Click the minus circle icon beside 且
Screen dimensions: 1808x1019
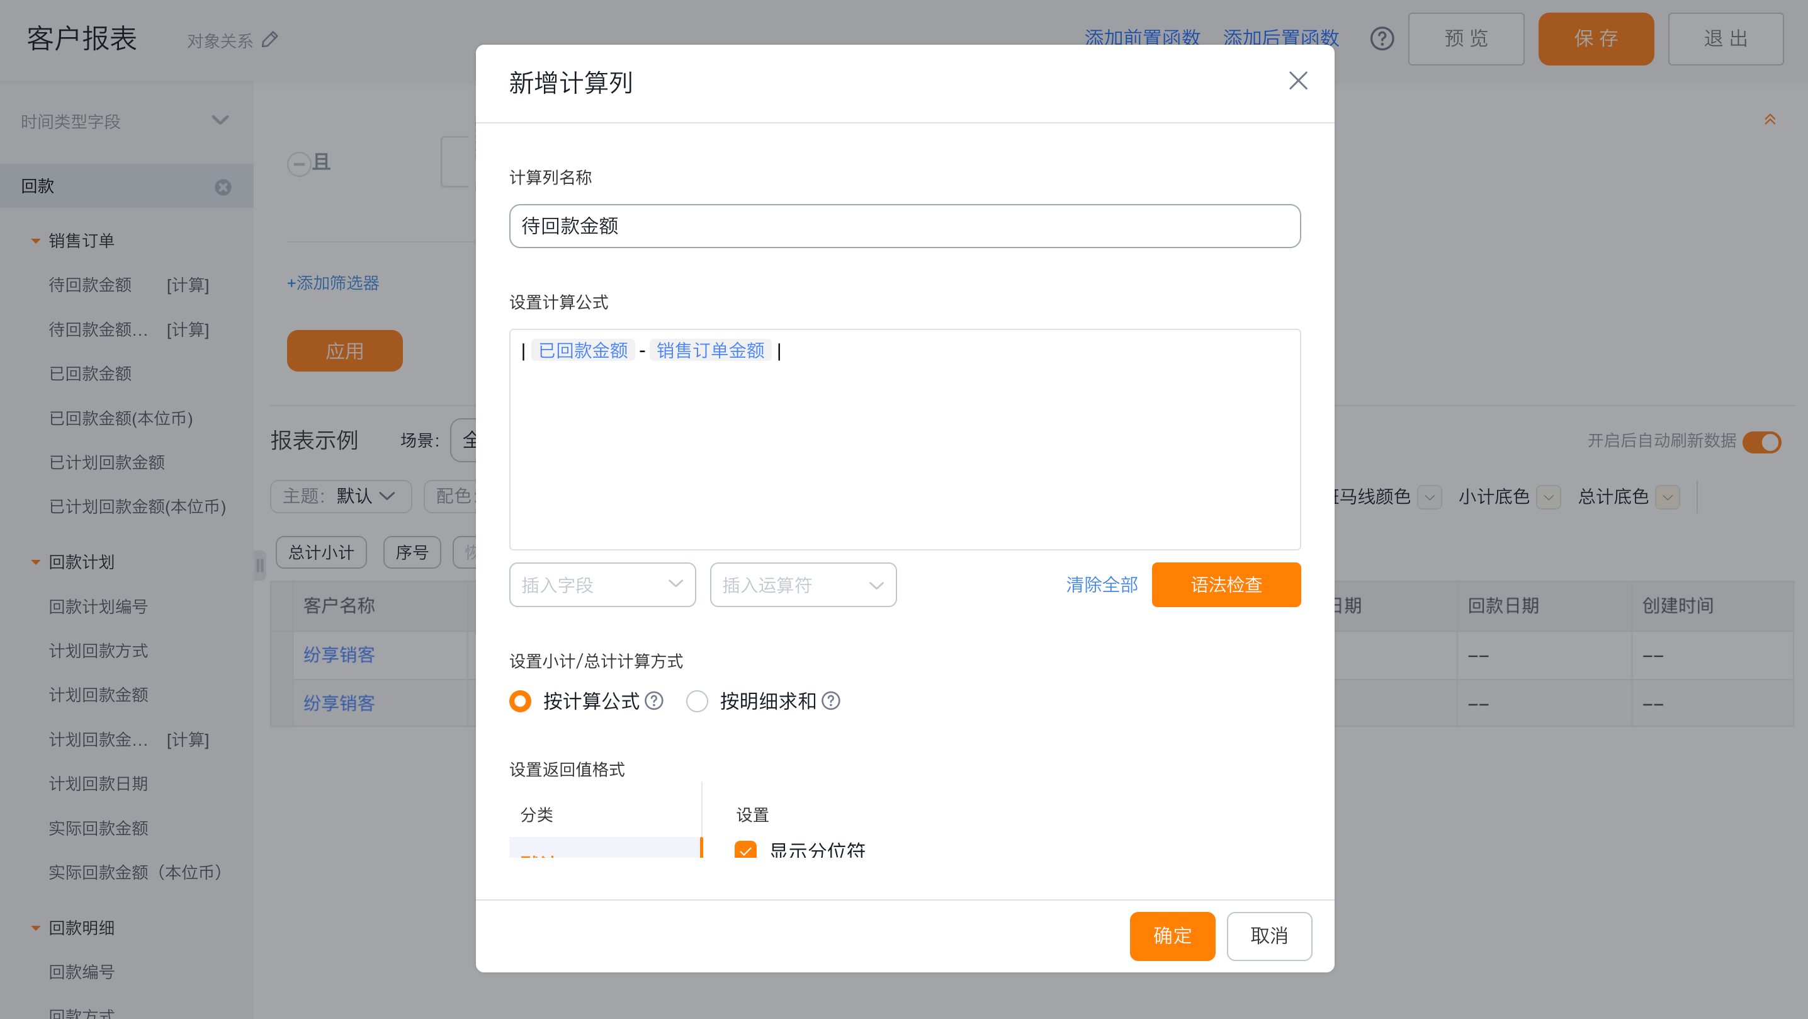(299, 164)
